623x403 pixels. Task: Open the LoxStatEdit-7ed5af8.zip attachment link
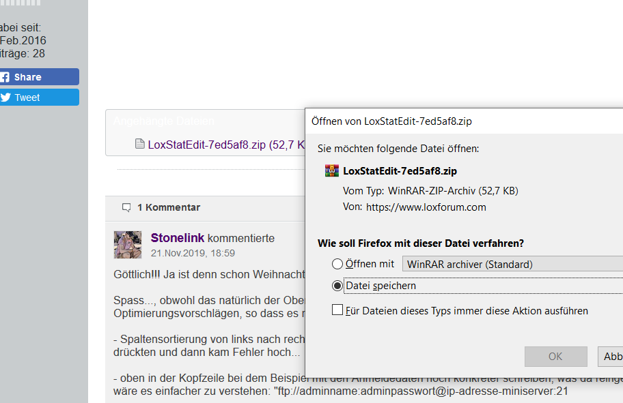(227, 145)
